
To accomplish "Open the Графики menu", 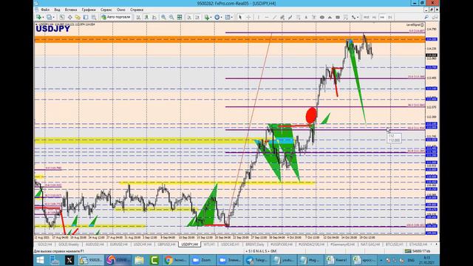I will pyautogui.click(x=89, y=10).
